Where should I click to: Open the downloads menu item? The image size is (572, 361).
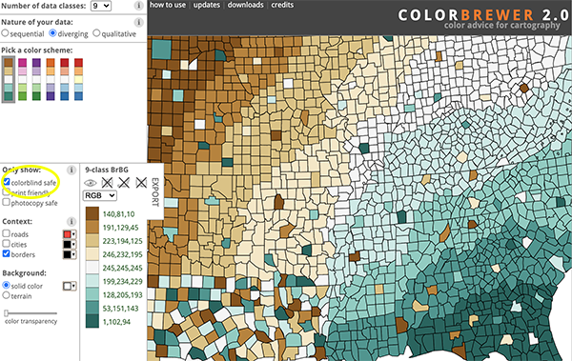pos(246,5)
